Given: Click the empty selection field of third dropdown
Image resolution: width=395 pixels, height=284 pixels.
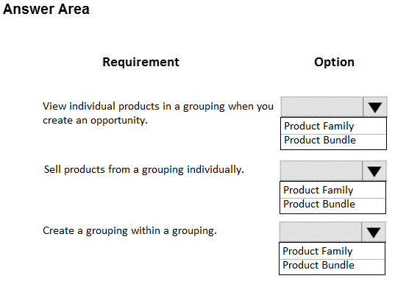Looking at the screenshot, I should [x=321, y=232].
